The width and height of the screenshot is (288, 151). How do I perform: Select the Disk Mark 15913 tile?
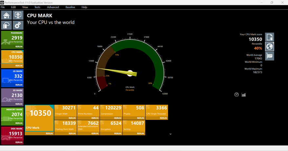click(x=12, y=134)
